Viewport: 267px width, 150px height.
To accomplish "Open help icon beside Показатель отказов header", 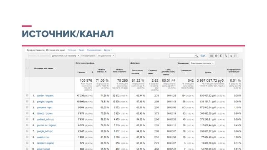I will click(x=141, y=73).
